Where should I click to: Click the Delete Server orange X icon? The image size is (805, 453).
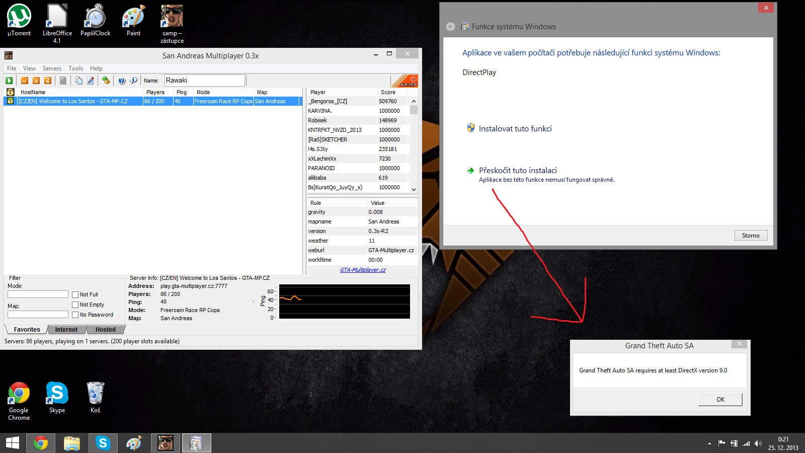(x=36, y=81)
